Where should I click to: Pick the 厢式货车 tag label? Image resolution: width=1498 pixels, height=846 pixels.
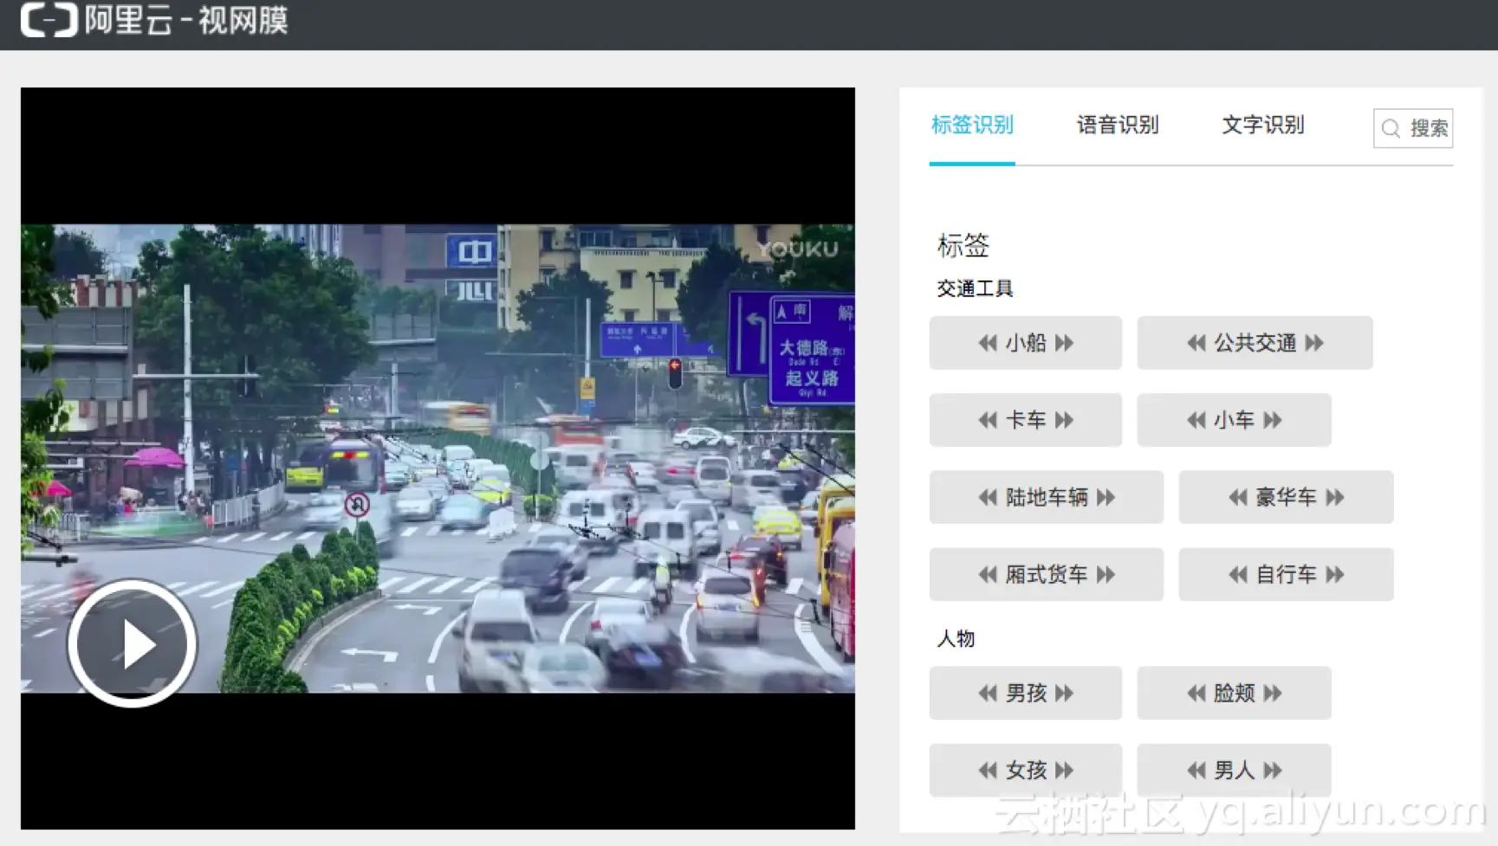1047,574
